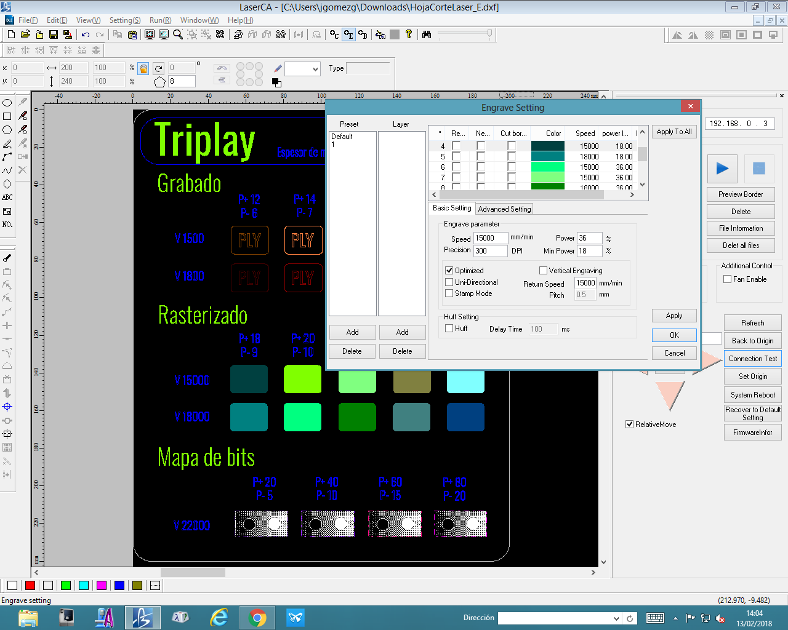Viewport: 788px width, 630px height.
Task: Click the Save (floppy disk) icon
Action: (x=54, y=34)
